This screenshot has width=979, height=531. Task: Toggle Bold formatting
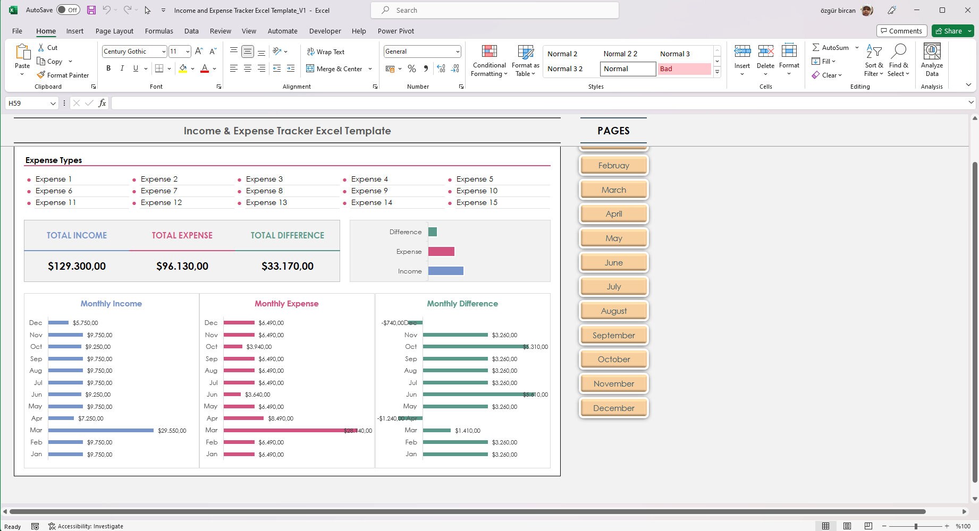(108, 68)
